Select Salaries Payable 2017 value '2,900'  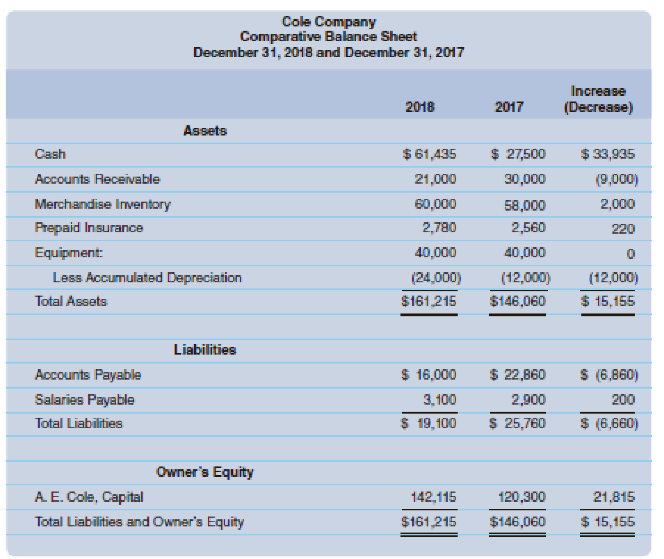pyautogui.click(x=528, y=400)
